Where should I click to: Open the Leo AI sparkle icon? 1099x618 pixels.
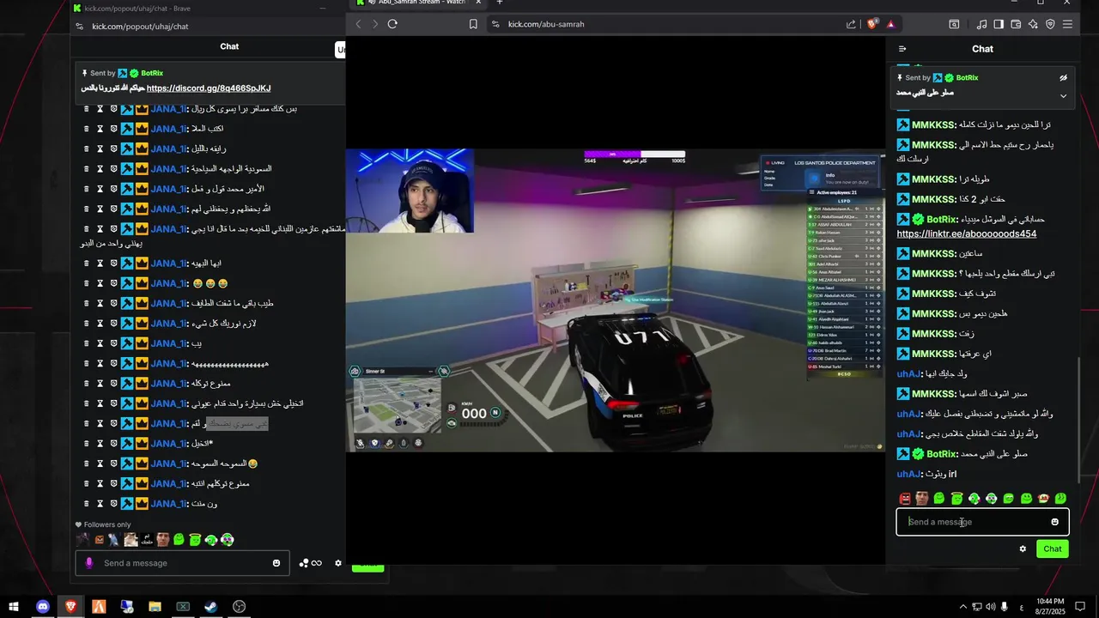1033,24
